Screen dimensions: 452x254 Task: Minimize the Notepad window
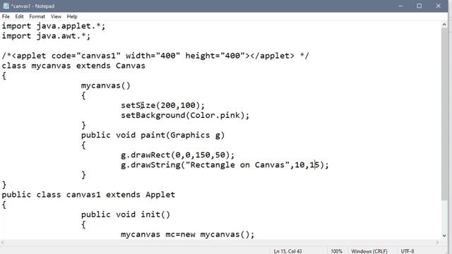(400, 6)
